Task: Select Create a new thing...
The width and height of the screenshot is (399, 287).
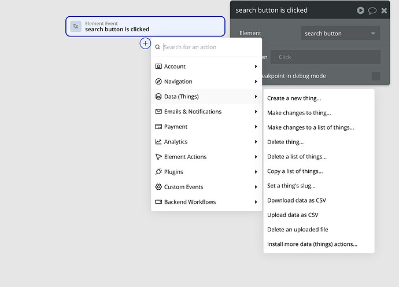Action: [294, 98]
